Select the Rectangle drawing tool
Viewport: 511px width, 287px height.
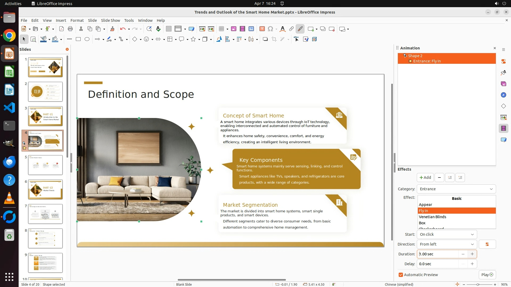(78, 39)
